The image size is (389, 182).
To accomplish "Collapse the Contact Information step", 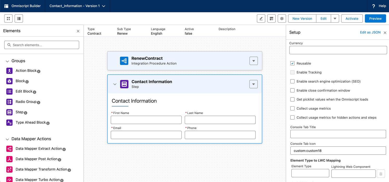I will (x=115, y=84).
